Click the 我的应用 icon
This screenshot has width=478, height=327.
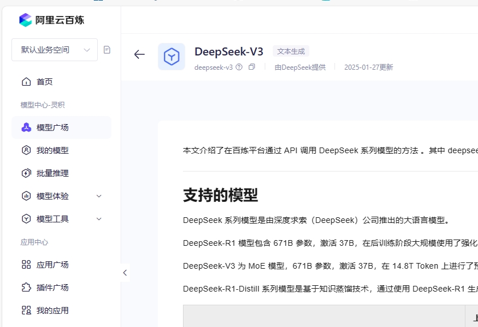tap(26, 310)
